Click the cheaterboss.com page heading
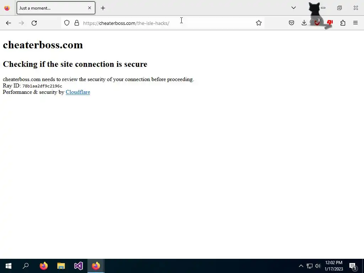364x273 pixels. tap(43, 45)
